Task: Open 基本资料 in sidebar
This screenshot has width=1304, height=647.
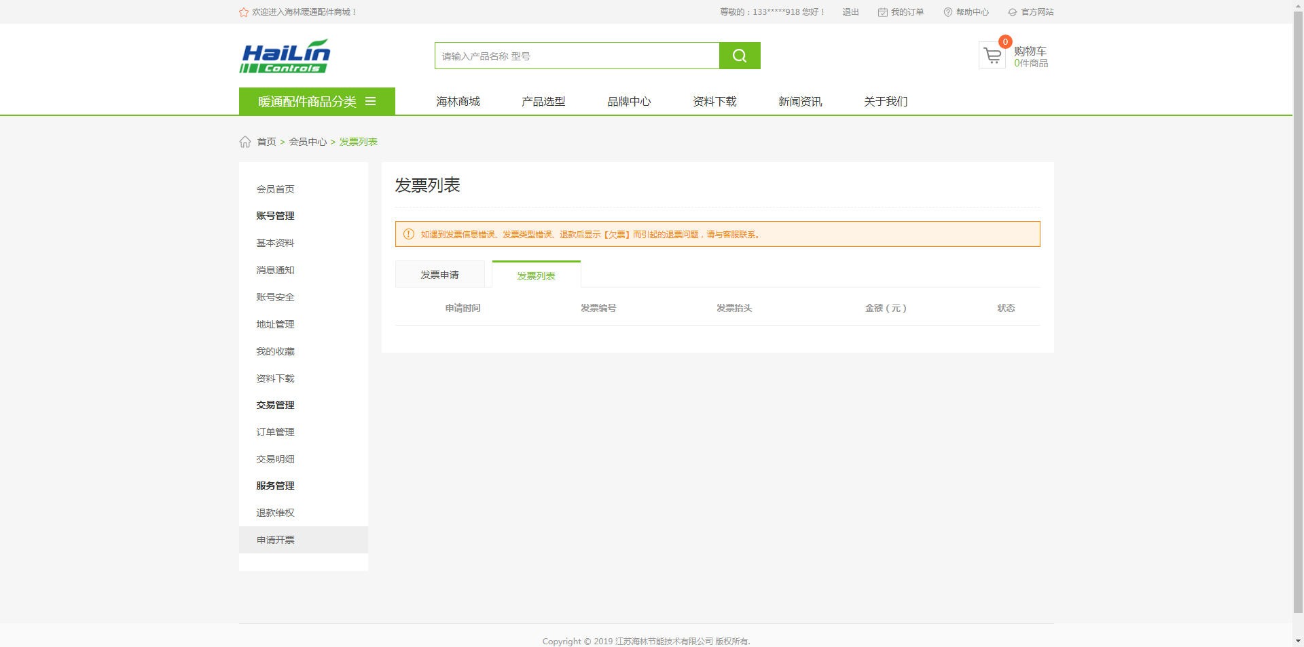Action: click(x=275, y=243)
